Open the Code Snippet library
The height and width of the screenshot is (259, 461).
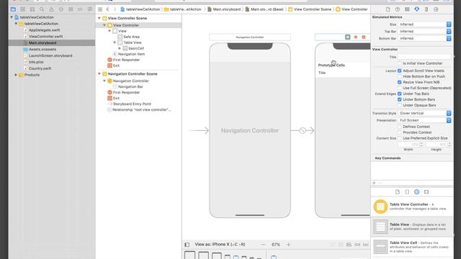407,192
